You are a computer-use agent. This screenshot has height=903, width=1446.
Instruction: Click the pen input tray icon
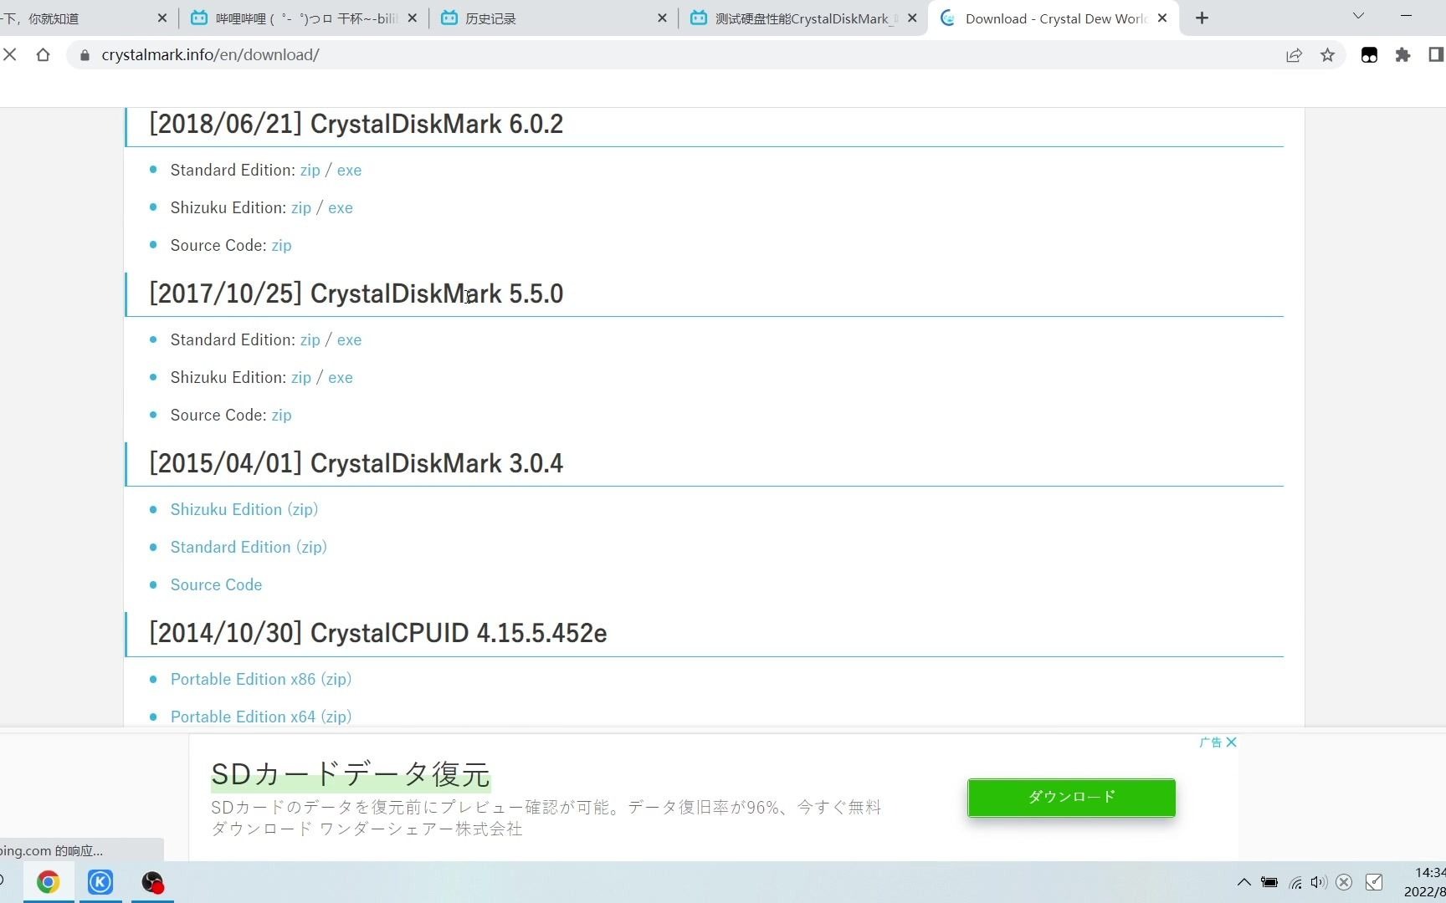(x=1374, y=882)
